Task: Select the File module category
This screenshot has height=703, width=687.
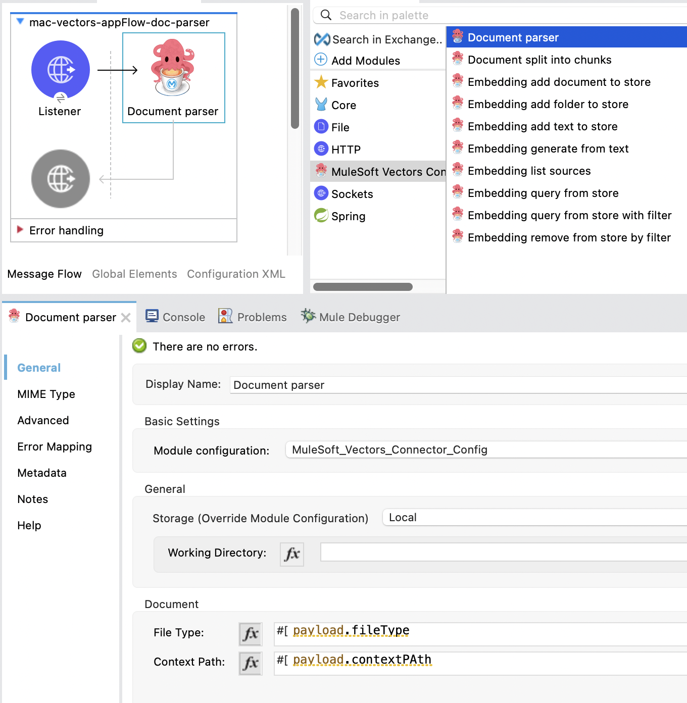Action: point(332,127)
